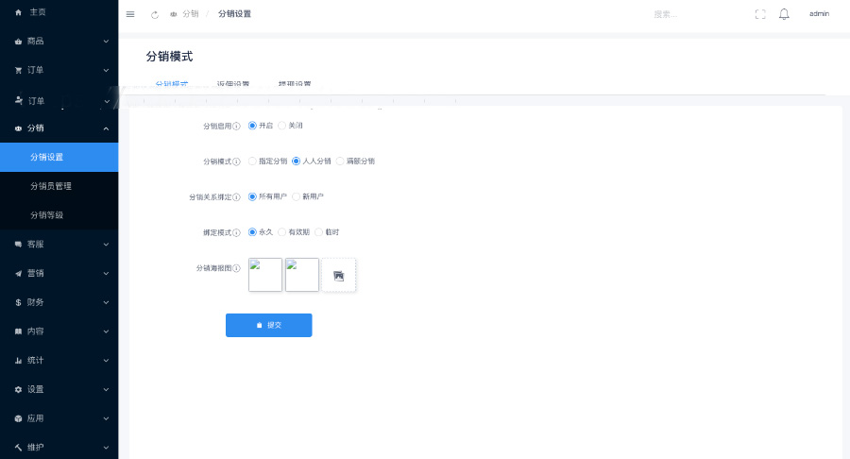
Task: Select the first poster image thumbnail
Action: tap(265, 275)
